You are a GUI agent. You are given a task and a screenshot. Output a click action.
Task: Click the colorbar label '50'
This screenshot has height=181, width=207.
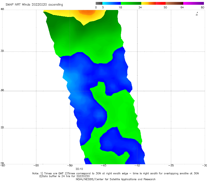[x=165, y=7]
